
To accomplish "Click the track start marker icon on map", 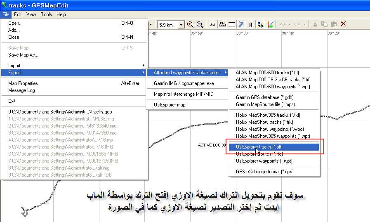I will [x=24, y=212].
